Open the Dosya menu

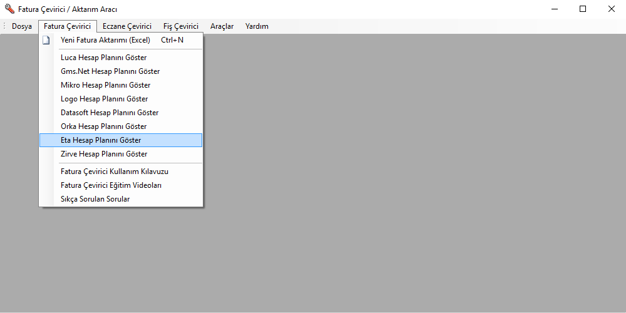[22, 26]
